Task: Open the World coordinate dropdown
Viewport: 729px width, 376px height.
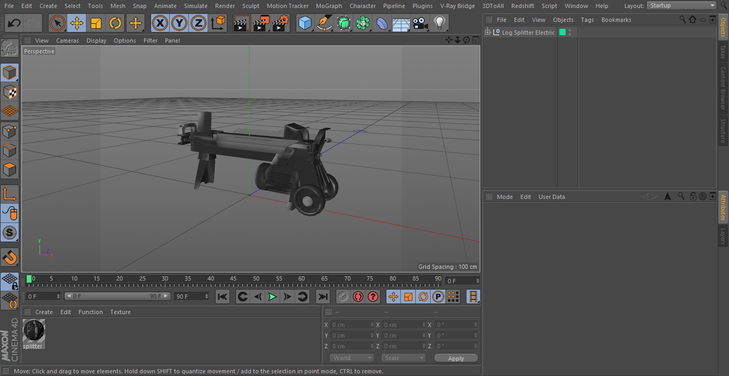Action: coord(352,358)
